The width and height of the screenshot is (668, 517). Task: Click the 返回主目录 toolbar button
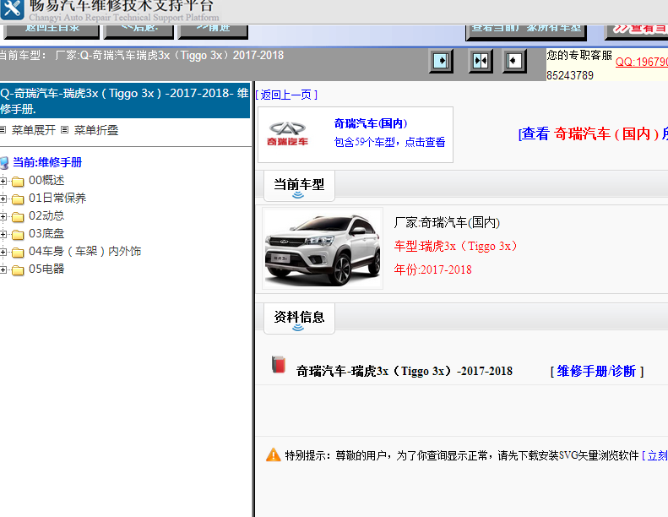click(52, 31)
